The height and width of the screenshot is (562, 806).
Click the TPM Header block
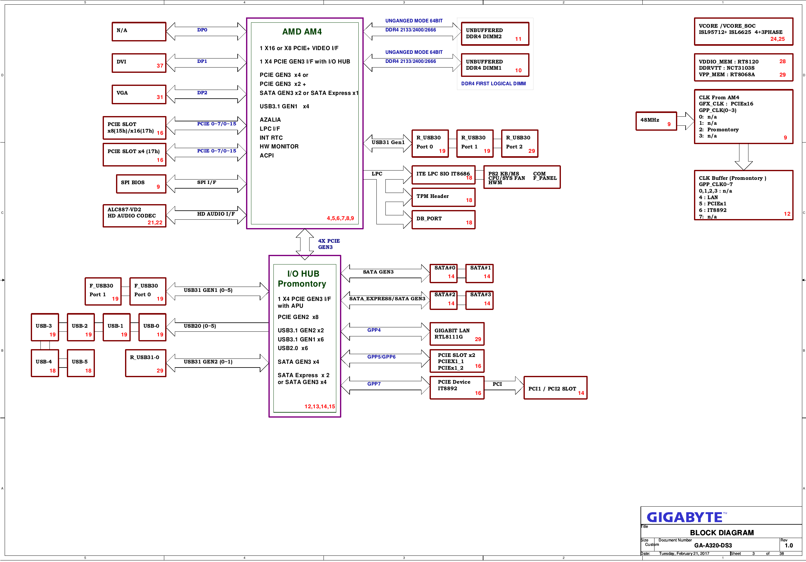[443, 197]
